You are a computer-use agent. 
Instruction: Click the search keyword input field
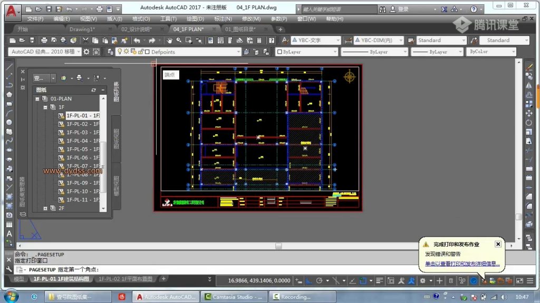tap(339, 9)
